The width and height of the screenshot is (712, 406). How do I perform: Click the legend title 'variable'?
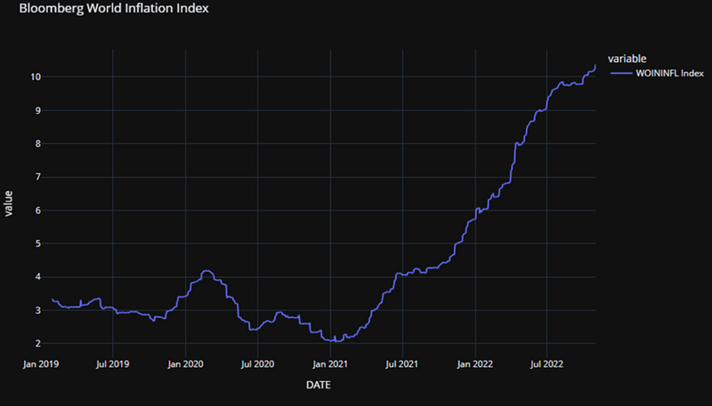point(614,59)
